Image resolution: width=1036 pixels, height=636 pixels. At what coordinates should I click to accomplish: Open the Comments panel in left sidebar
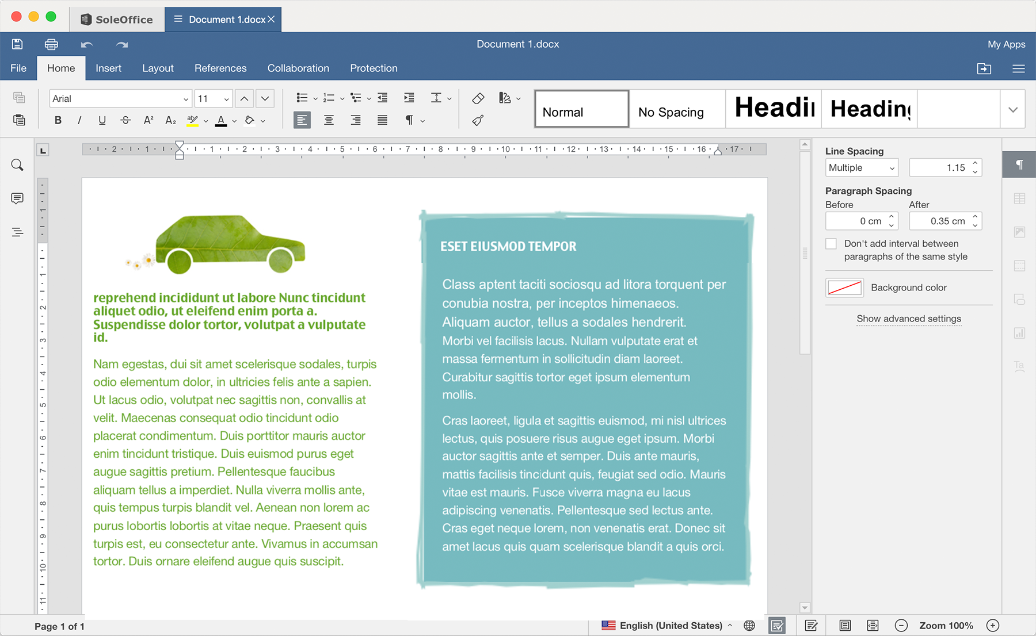[17, 198]
